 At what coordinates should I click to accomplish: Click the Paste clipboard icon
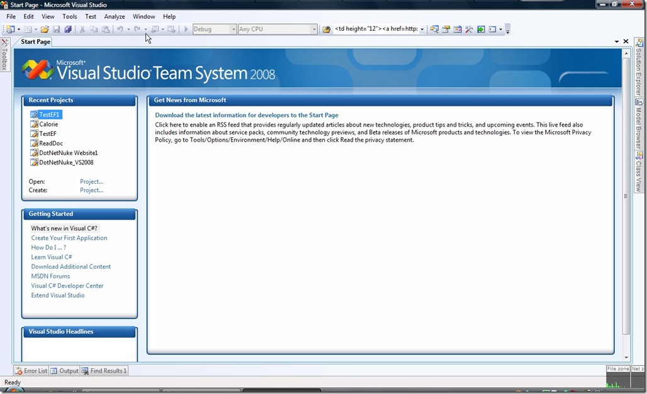[x=106, y=30]
